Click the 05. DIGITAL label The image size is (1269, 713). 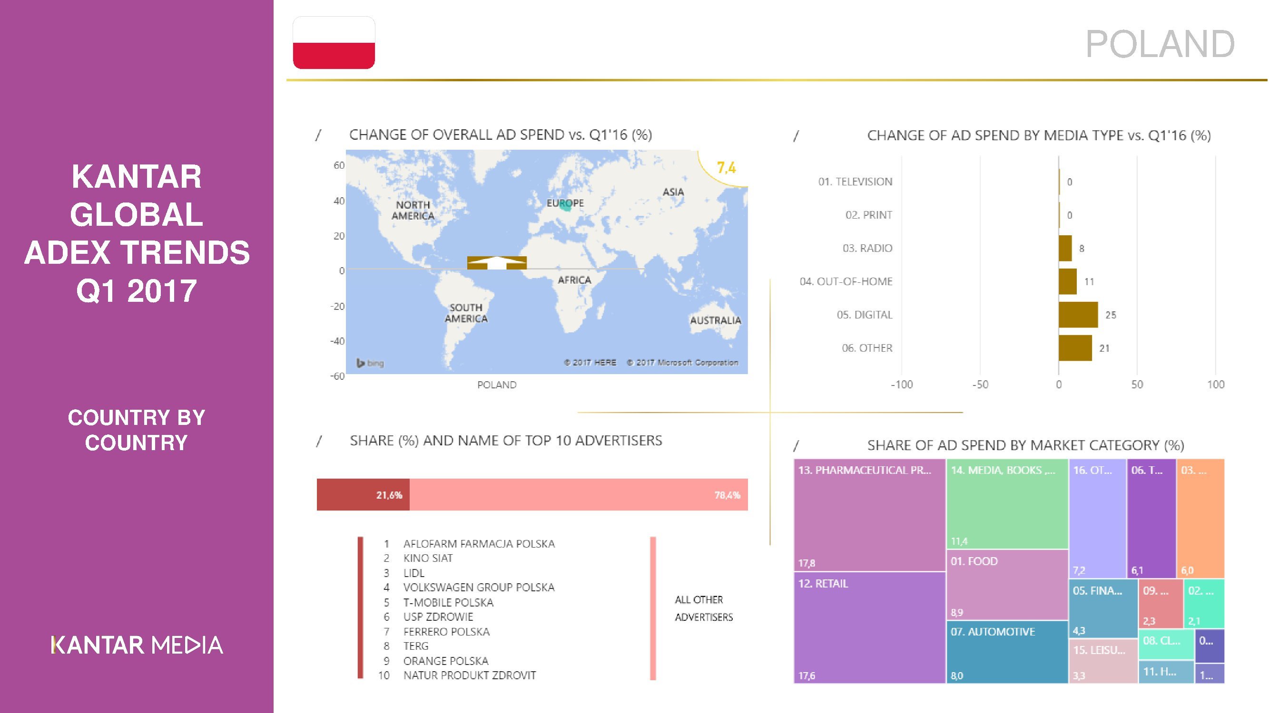(865, 314)
